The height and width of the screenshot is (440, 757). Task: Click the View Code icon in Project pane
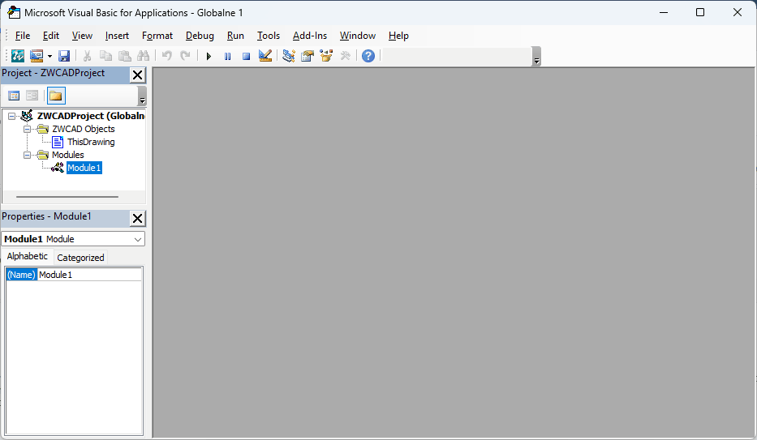click(14, 96)
